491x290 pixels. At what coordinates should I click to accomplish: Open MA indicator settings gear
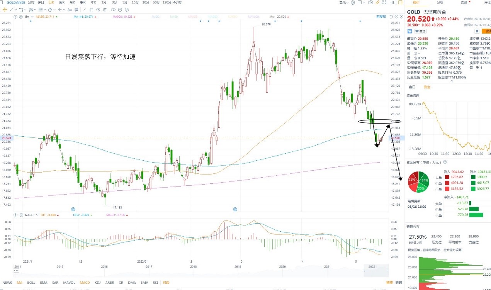coord(15,17)
